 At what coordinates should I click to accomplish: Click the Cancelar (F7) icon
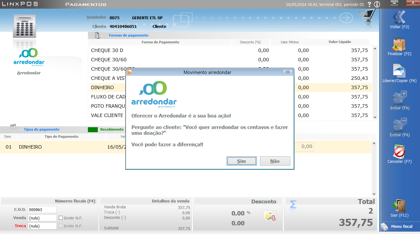pyautogui.click(x=399, y=152)
